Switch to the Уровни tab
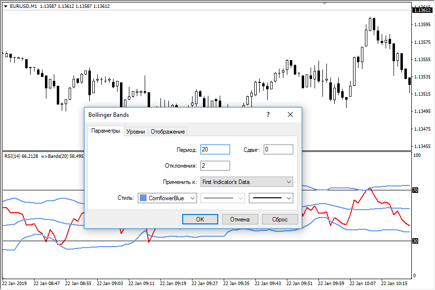Screen dimensions: 435x290 pyautogui.click(x=135, y=132)
